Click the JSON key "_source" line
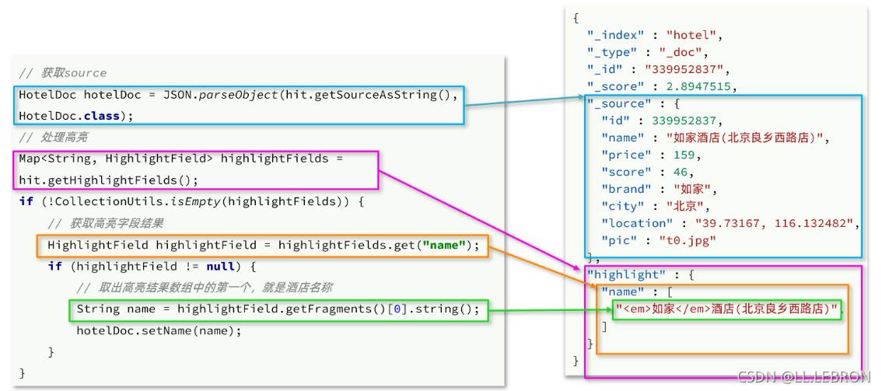The height and width of the screenshot is (391, 882). click(x=632, y=104)
